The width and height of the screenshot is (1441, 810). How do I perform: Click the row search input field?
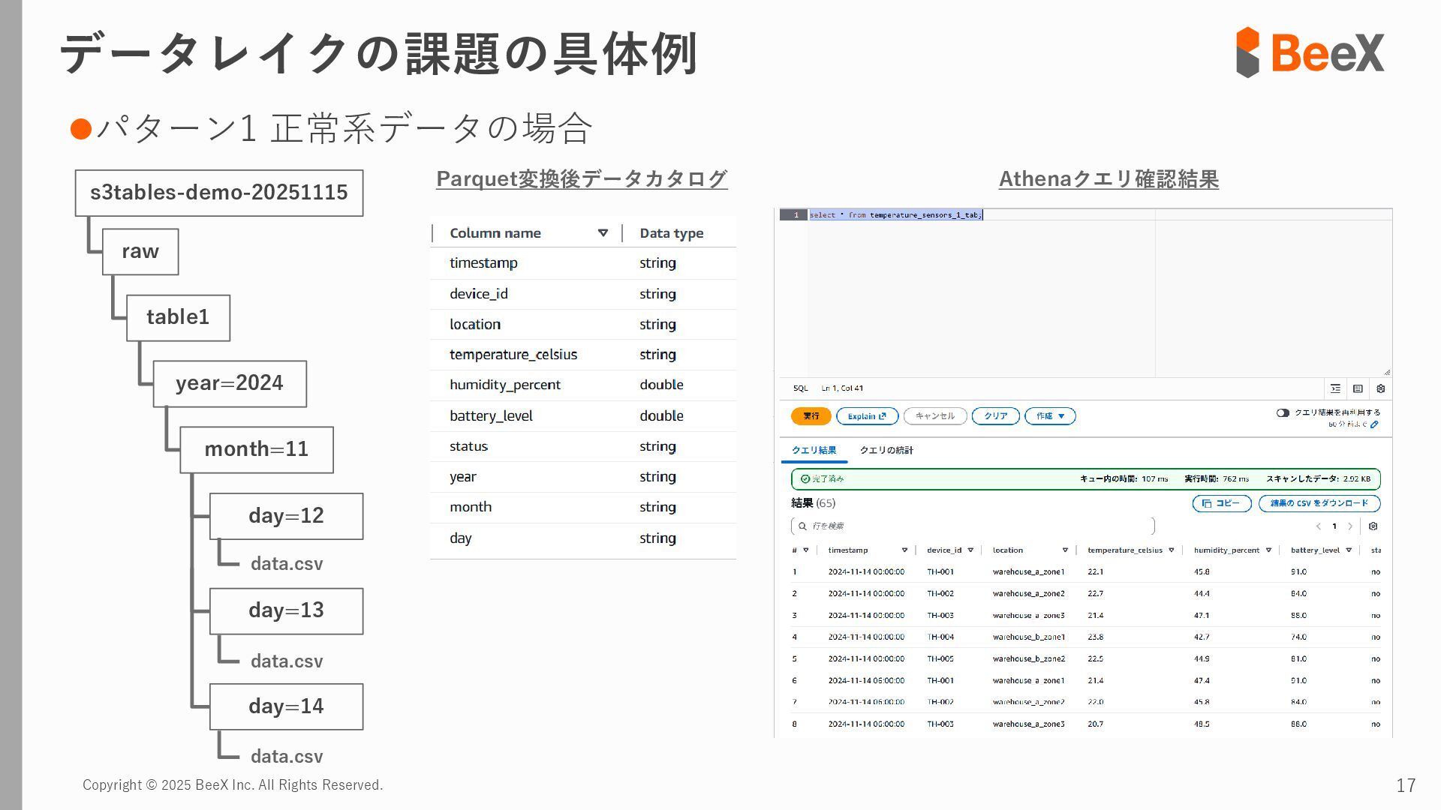pyautogui.click(x=976, y=526)
